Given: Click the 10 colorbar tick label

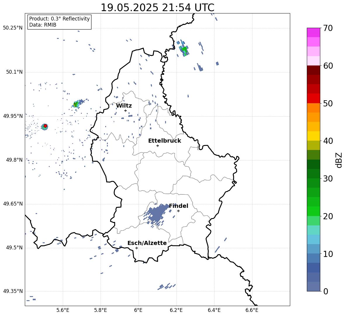Looking at the screenshot, I should pyautogui.click(x=328, y=254).
